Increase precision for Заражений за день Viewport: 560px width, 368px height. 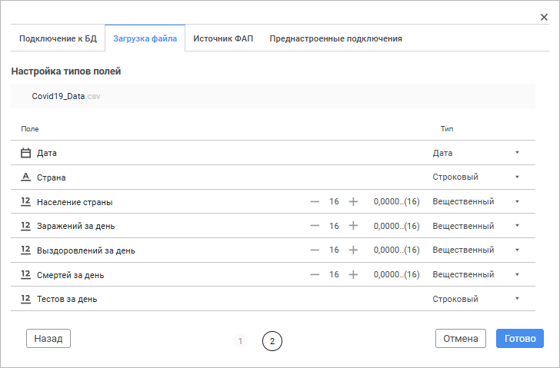tap(353, 226)
